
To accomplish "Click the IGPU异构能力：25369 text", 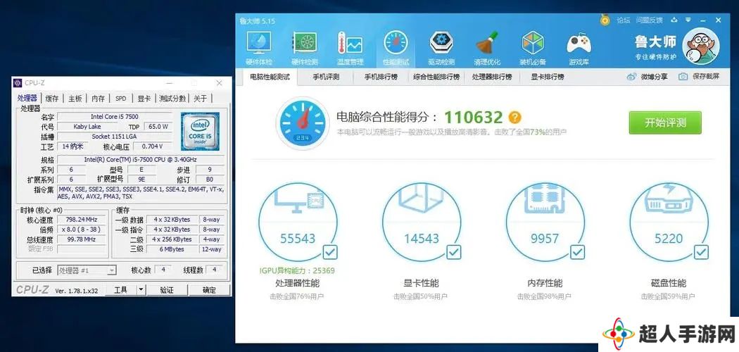I will (297, 271).
